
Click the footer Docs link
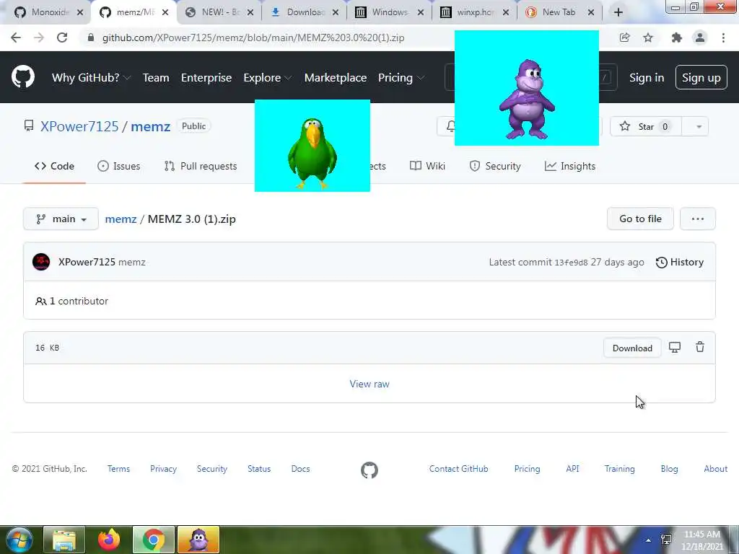point(300,469)
